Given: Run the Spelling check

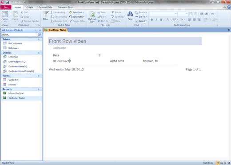Looking at the screenshot, I should [x=117, y=17].
